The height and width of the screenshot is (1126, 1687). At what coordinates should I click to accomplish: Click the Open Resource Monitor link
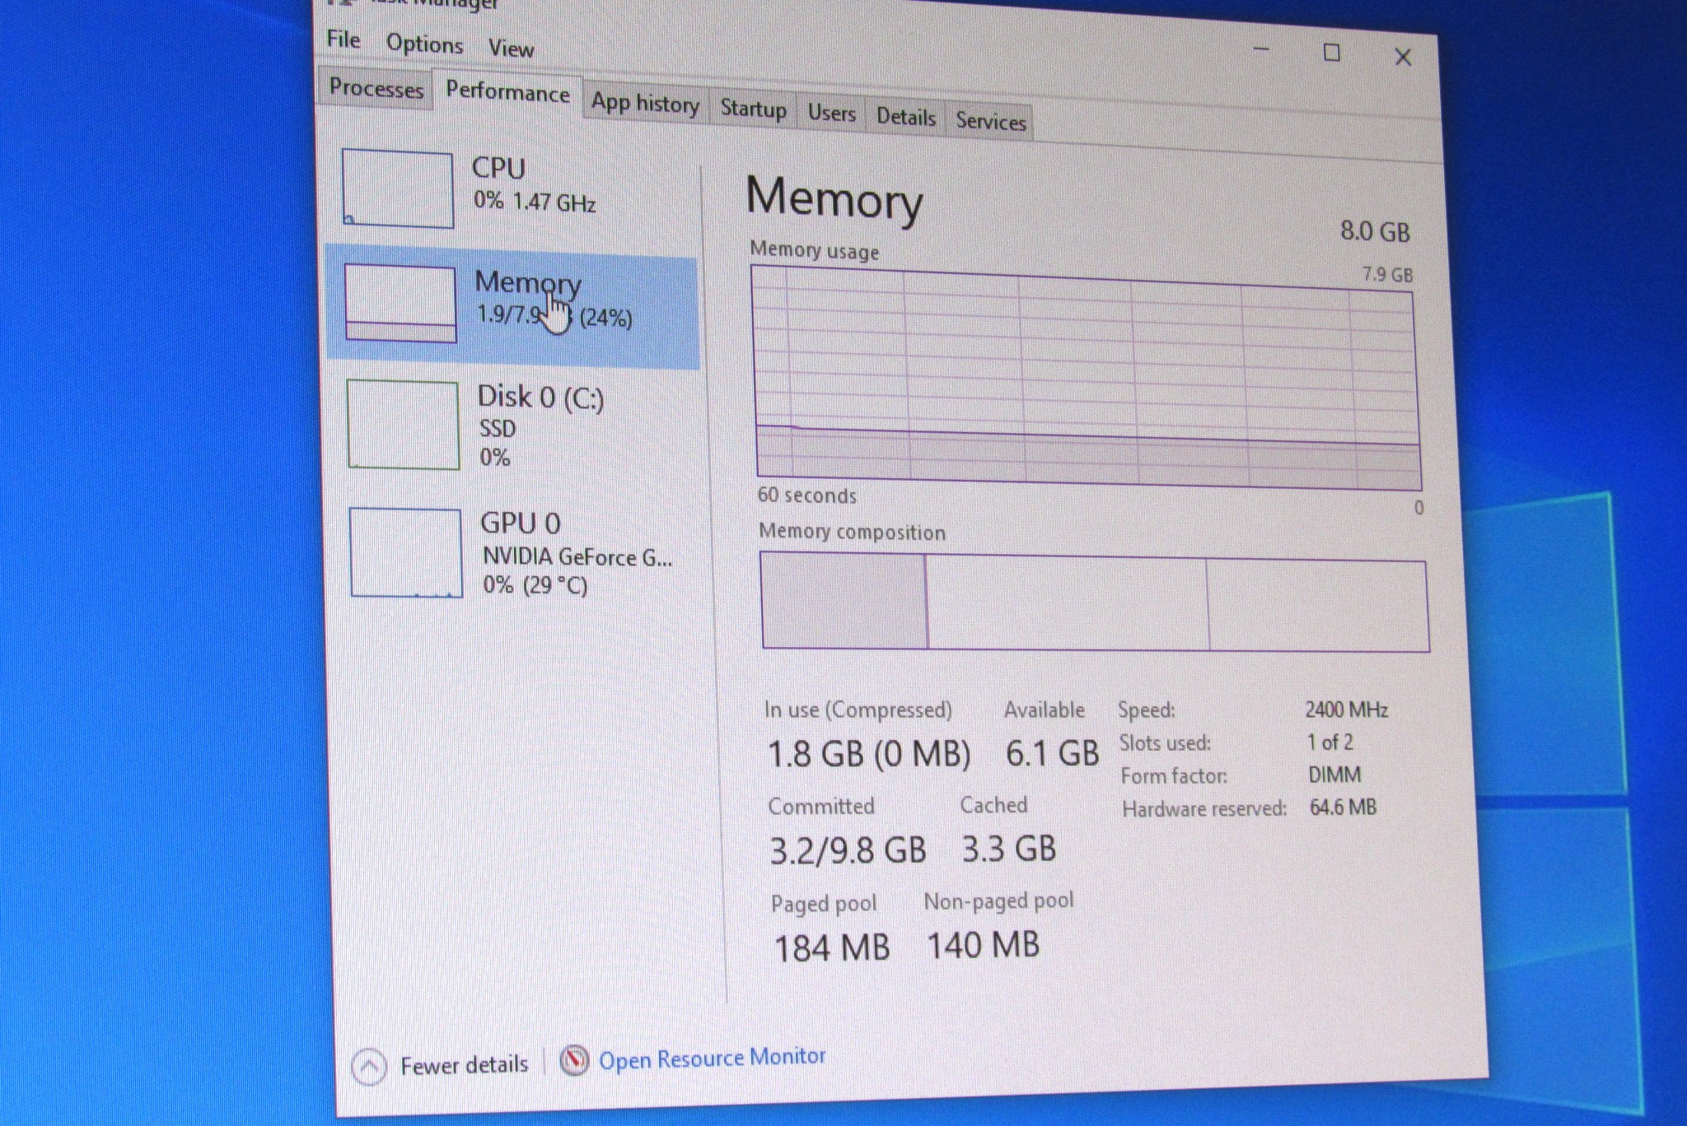tap(712, 1059)
